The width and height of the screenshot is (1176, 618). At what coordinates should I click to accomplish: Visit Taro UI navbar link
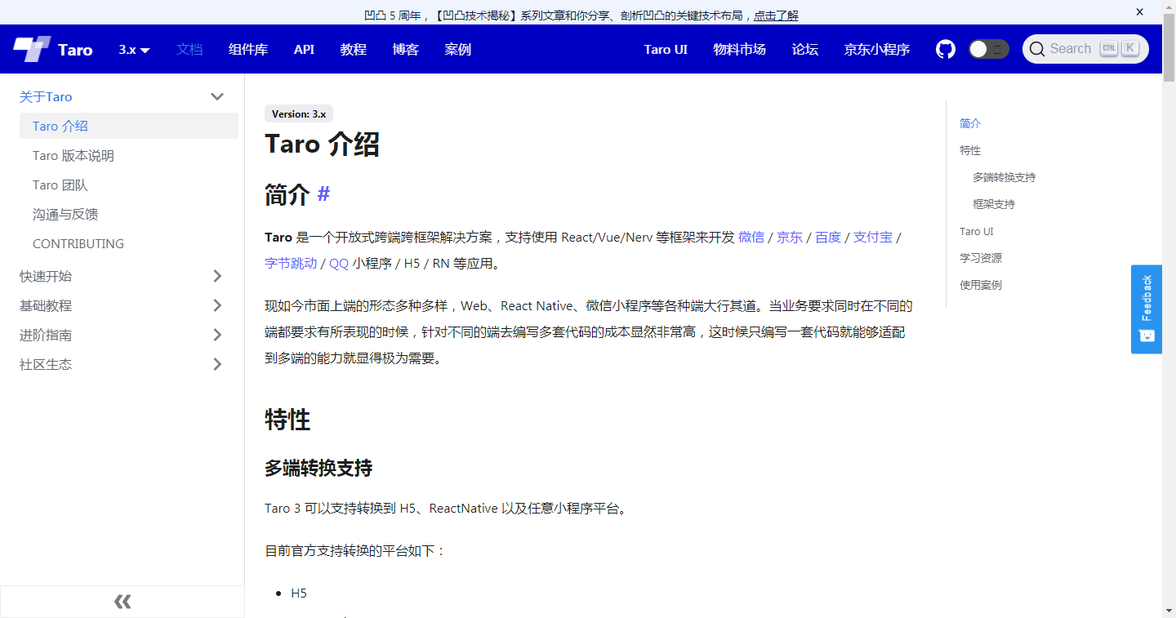pos(666,49)
